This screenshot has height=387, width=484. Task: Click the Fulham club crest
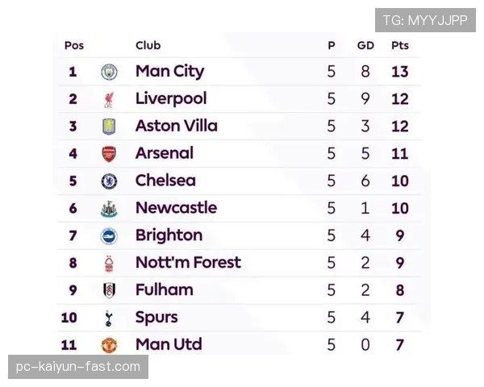(x=109, y=290)
